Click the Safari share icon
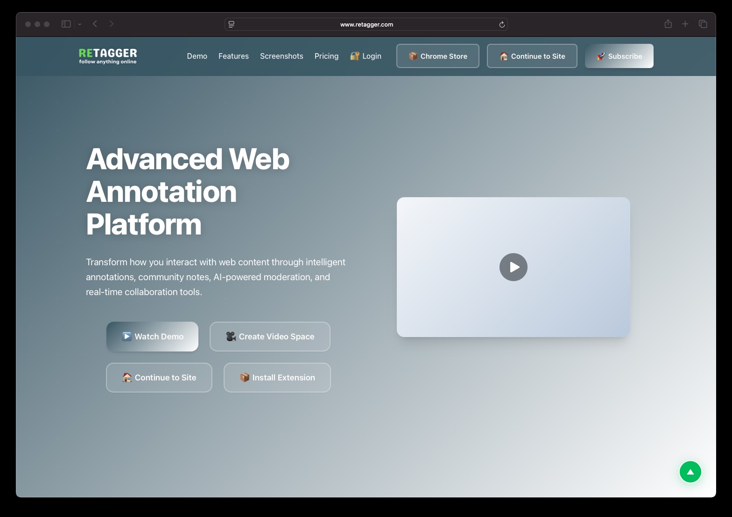 point(668,24)
